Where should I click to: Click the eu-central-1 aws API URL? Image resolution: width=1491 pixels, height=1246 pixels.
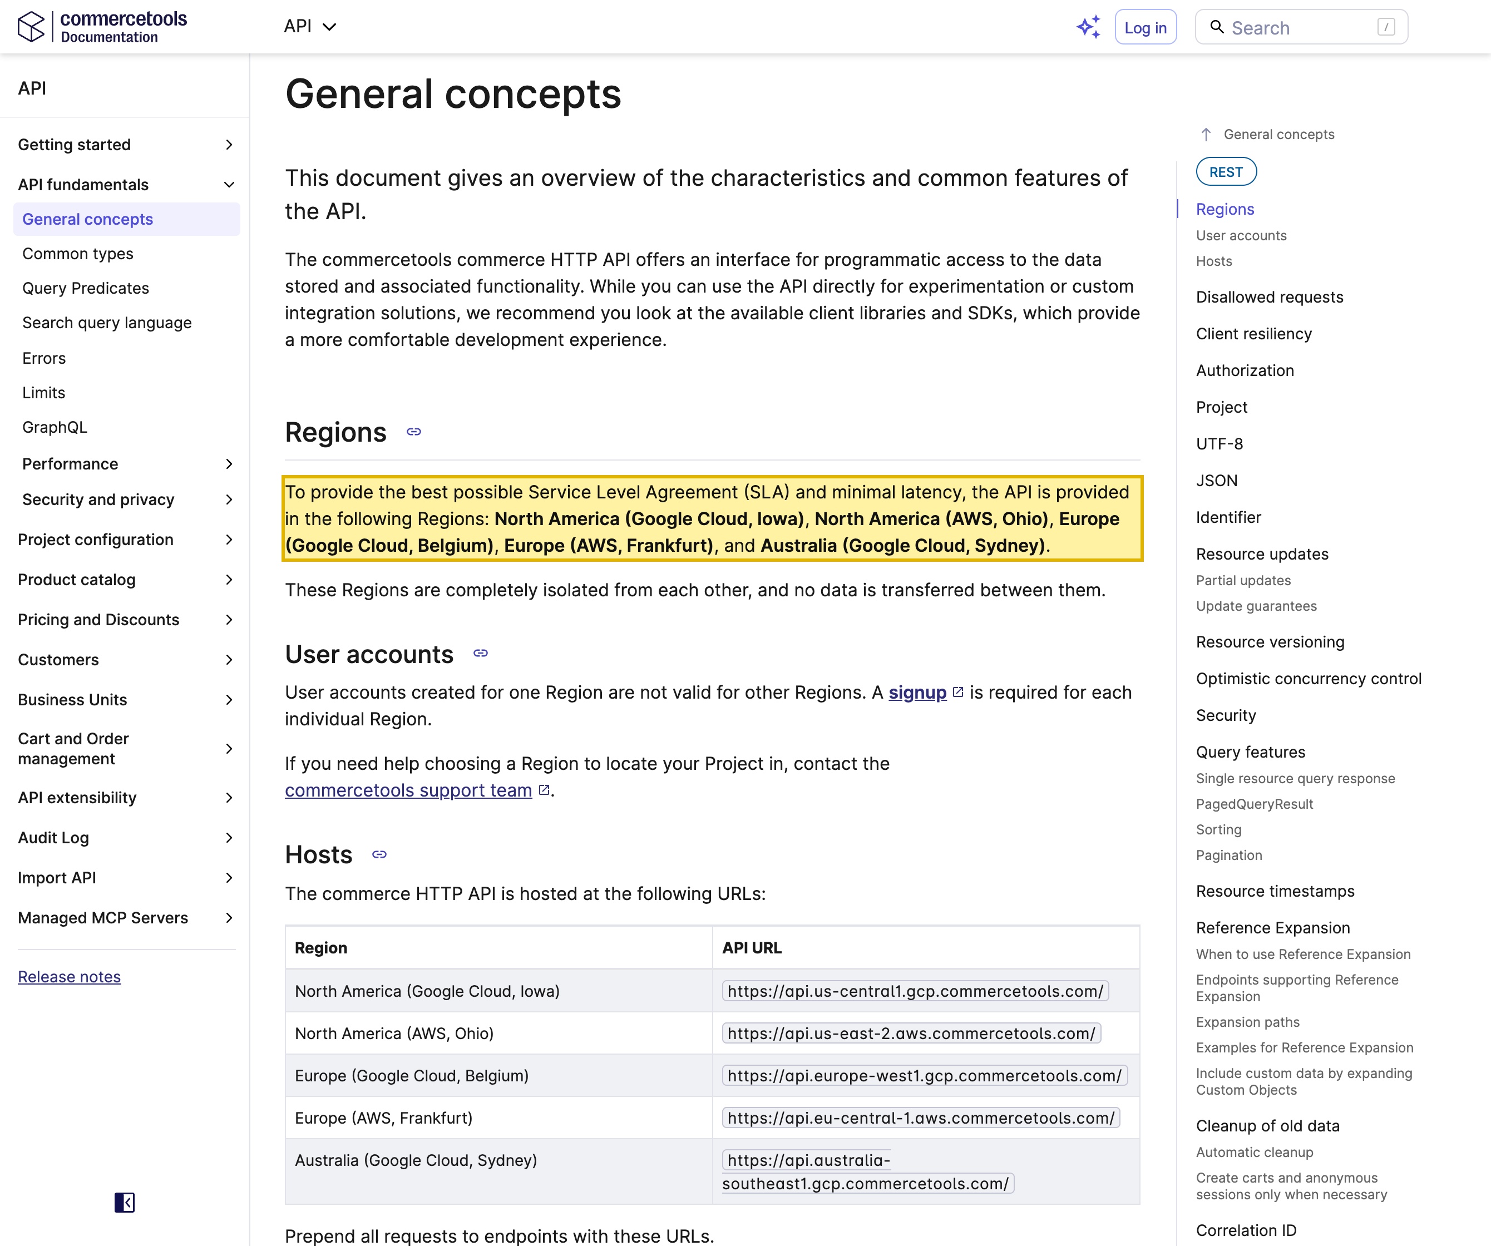click(x=920, y=1118)
